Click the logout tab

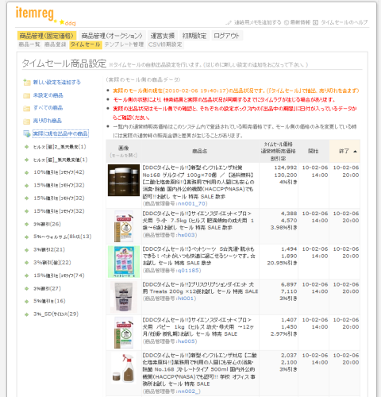click(226, 36)
